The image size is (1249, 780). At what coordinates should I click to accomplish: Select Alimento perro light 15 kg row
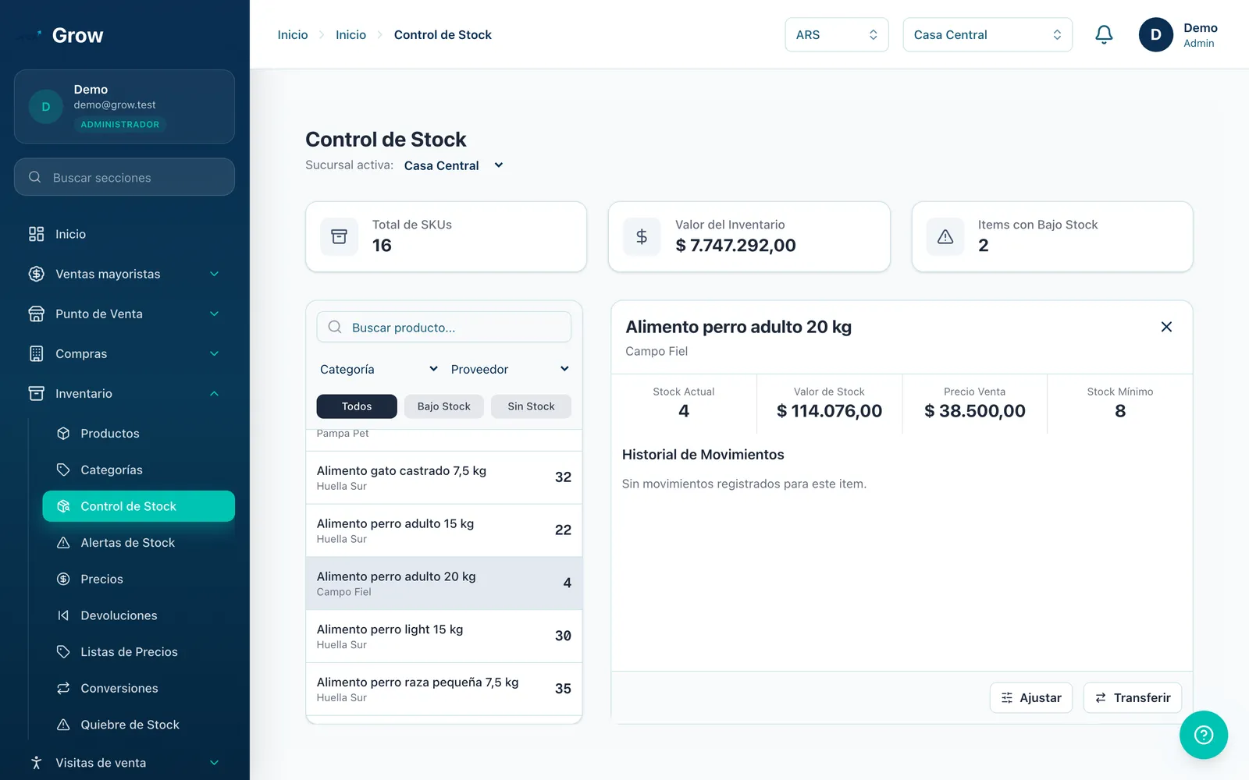pyautogui.click(x=444, y=636)
